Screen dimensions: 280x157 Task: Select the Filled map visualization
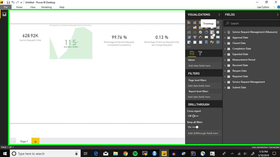pyautogui.click(x=189, y=37)
